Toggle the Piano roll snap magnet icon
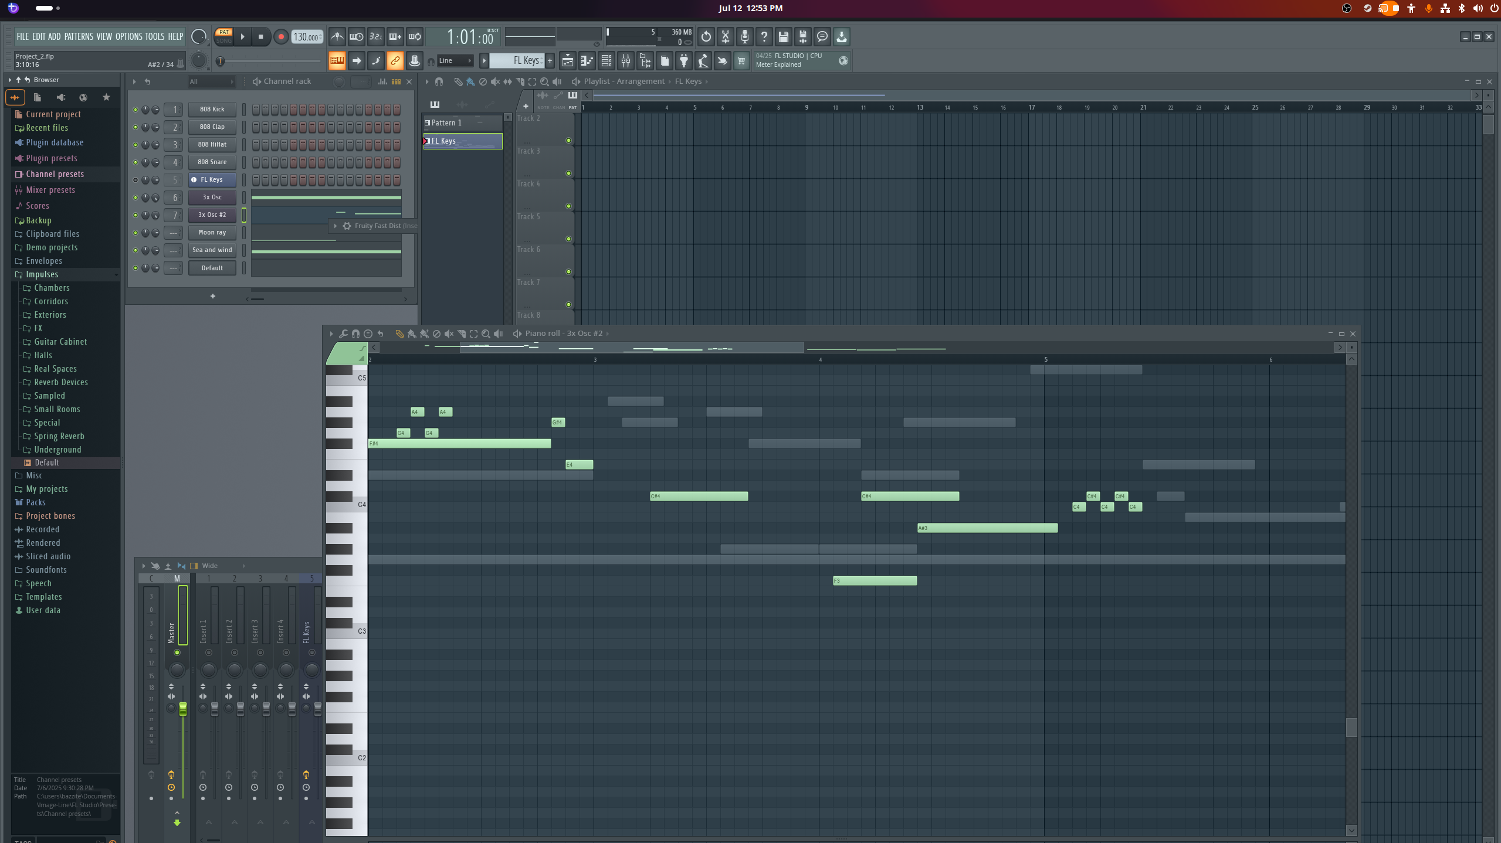This screenshot has width=1501, height=843. (x=355, y=334)
